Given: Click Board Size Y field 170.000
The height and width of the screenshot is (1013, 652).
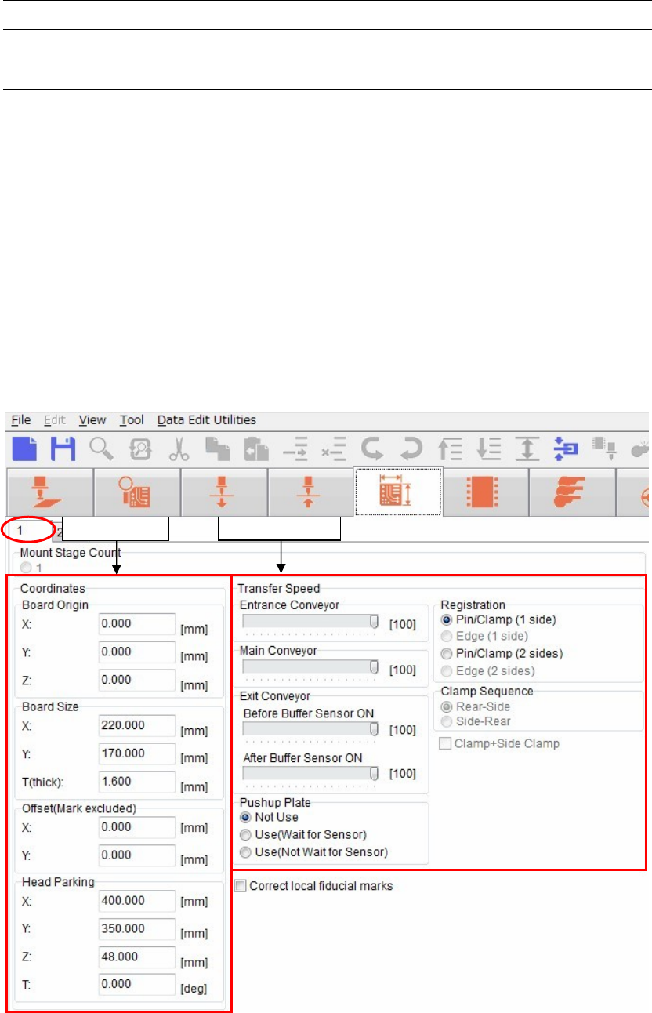Looking at the screenshot, I should [x=137, y=753].
